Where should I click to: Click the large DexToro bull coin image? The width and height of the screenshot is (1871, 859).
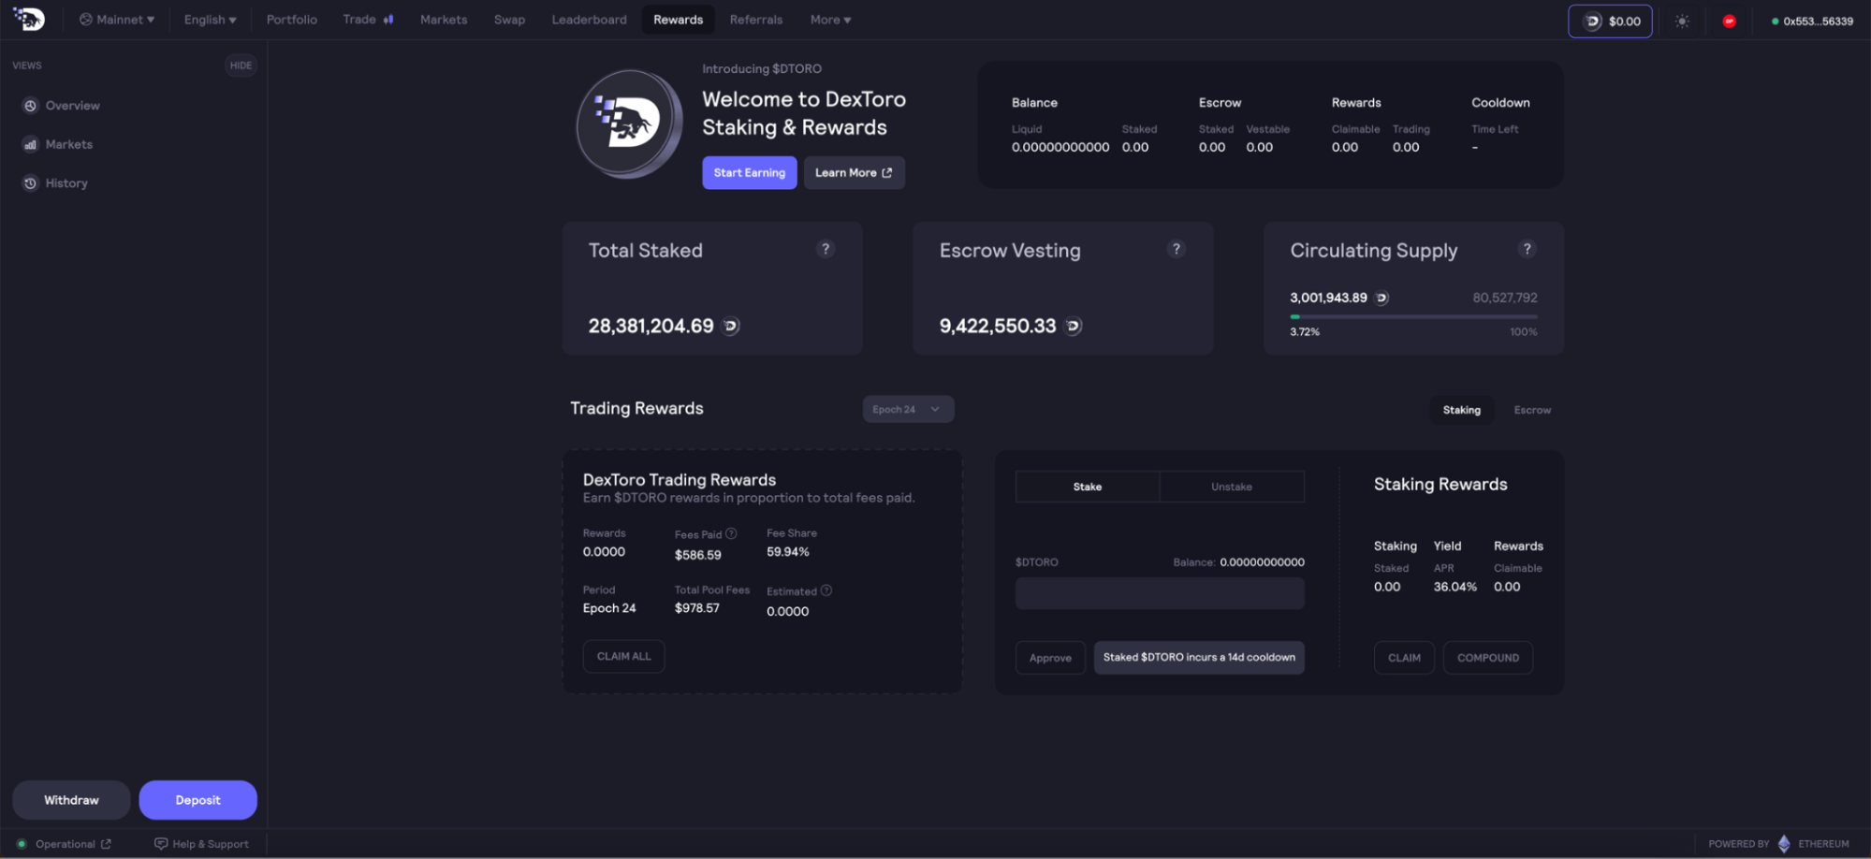[x=629, y=124]
